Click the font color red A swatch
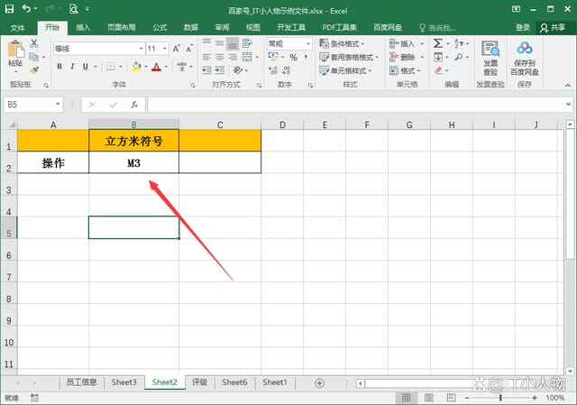Screen dimensions: 577x405 [x=156, y=67]
